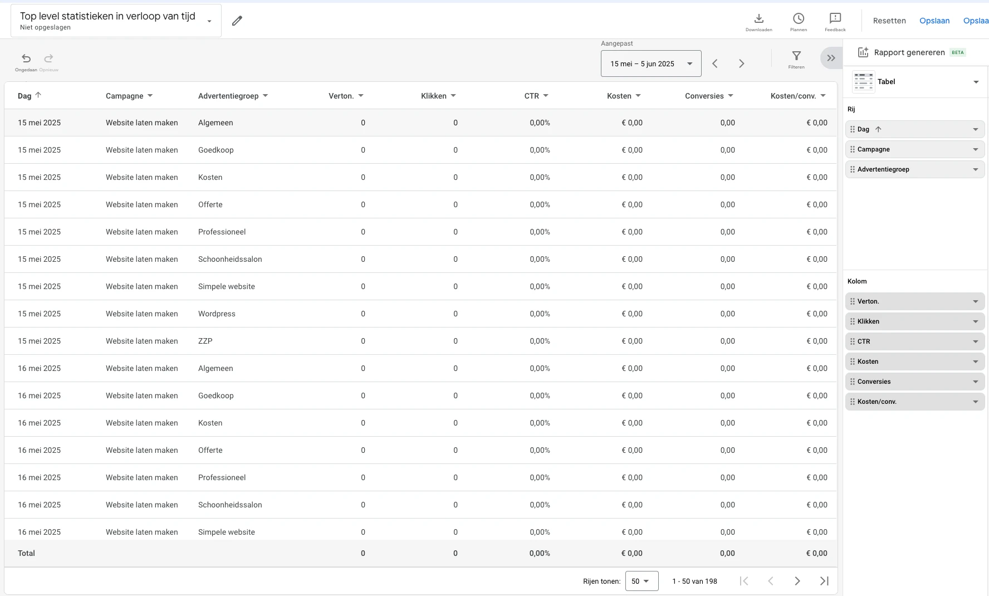Click the Tabel chart type icon

point(864,82)
